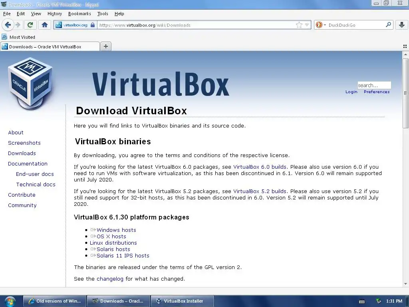Click the VirtualBox title banner image
The width and height of the screenshot is (409, 307).
click(x=161, y=84)
